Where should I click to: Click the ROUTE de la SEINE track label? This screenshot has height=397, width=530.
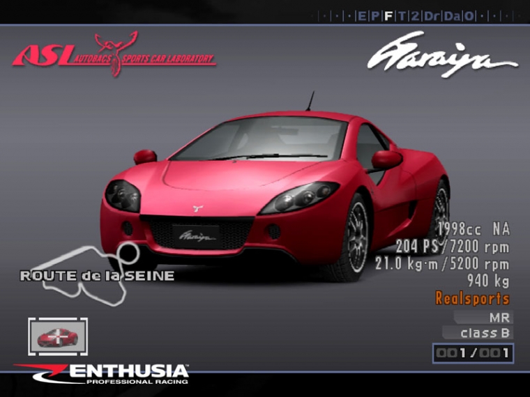97,276
